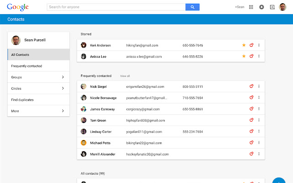Screen dimensions: 293x183
Task: Expand the Groups chevron
Action: [x=63, y=77]
